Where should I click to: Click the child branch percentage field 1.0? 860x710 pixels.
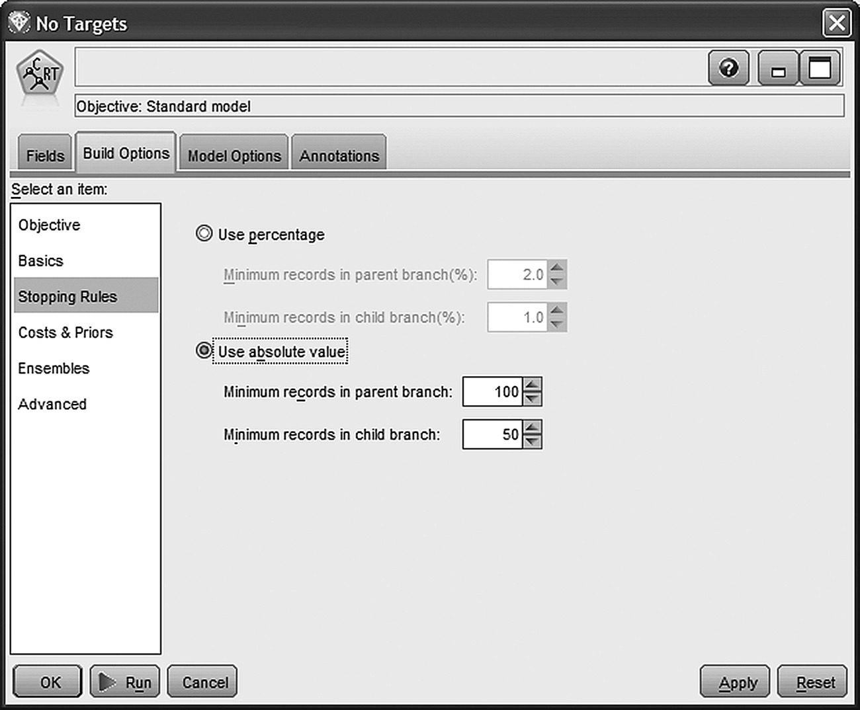(x=518, y=317)
